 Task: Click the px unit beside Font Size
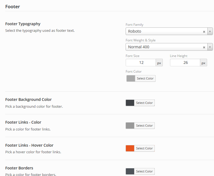tap(159, 63)
